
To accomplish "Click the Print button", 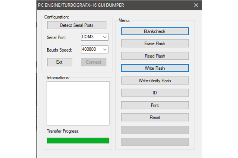I will (155, 105).
